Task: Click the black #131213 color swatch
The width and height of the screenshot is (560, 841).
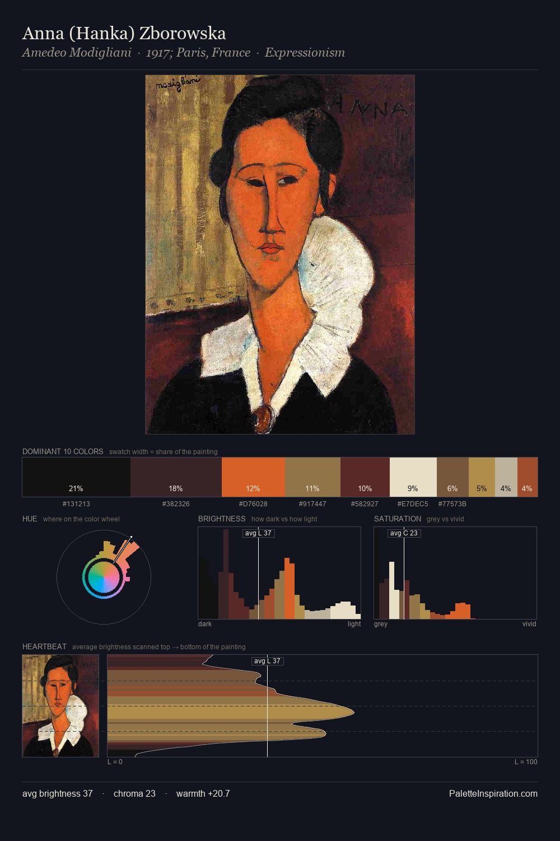Action: tap(76, 477)
